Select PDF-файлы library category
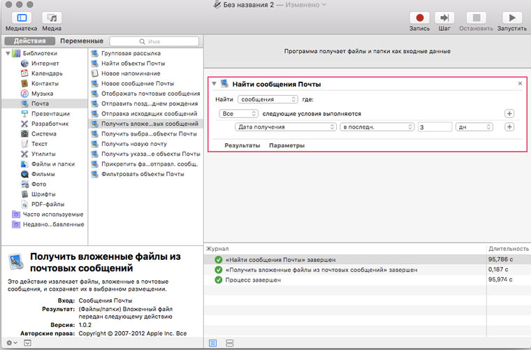The width and height of the screenshot is (531, 350). (48, 204)
